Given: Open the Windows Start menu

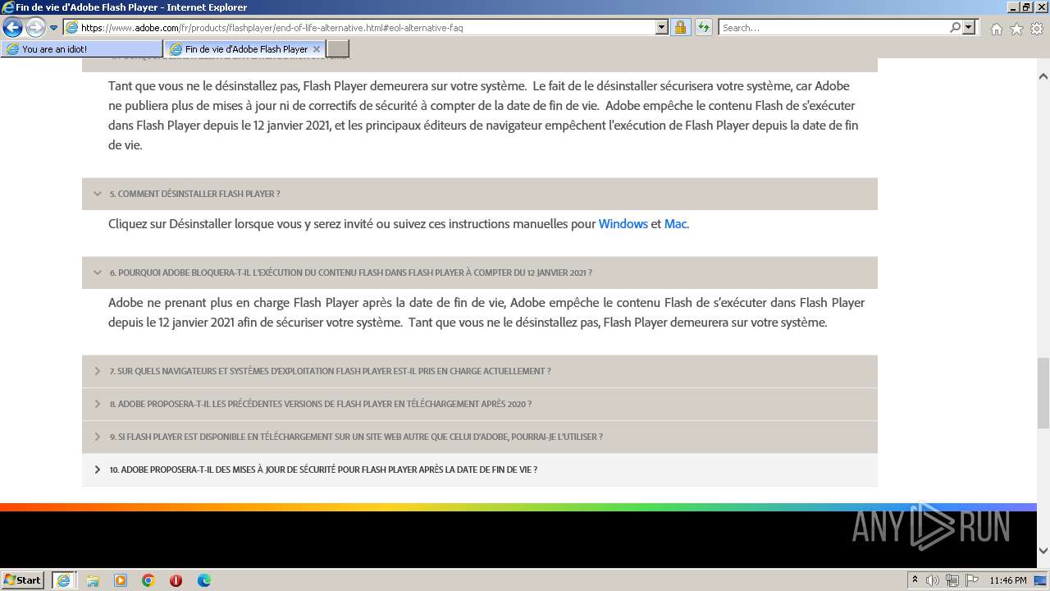Looking at the screenshot, I should point(23,580).
